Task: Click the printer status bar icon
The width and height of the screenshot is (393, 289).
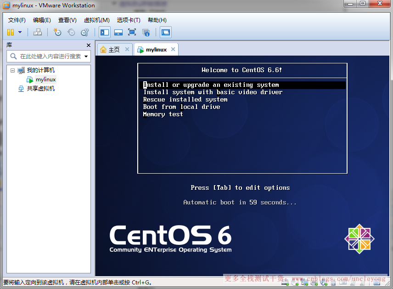Action: pos(314,283)
